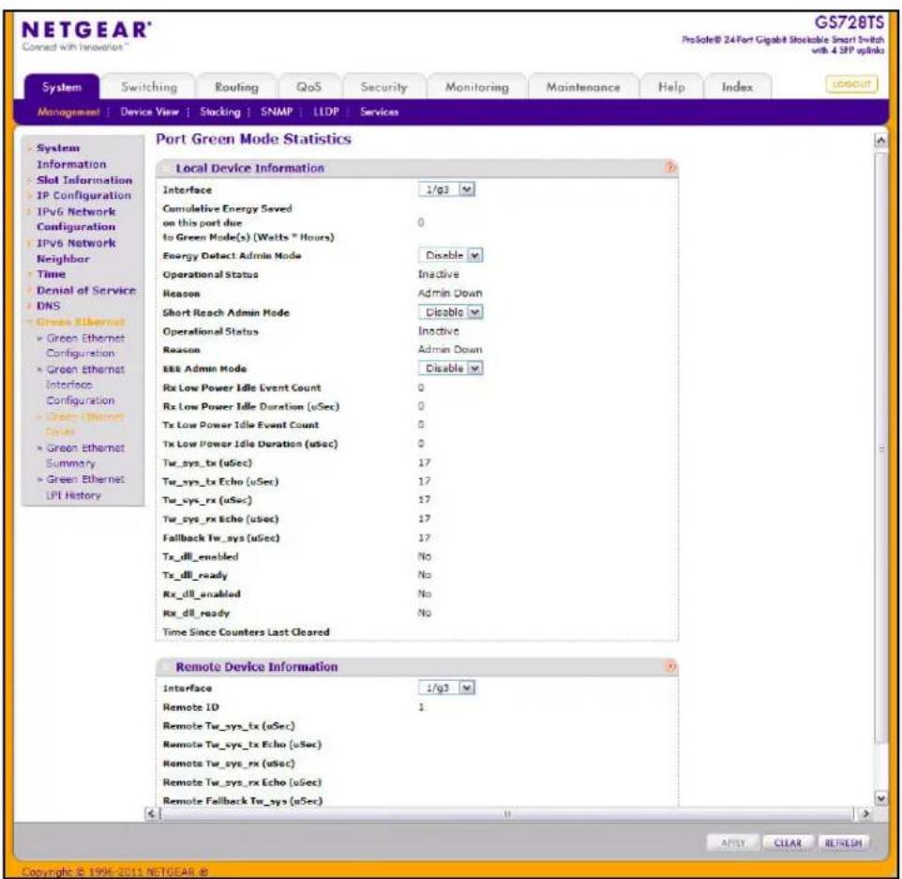Image resolution: width=902 pixels, height=879 pixels.
Task: Open help for Remote Device Information
Action: 670,667
